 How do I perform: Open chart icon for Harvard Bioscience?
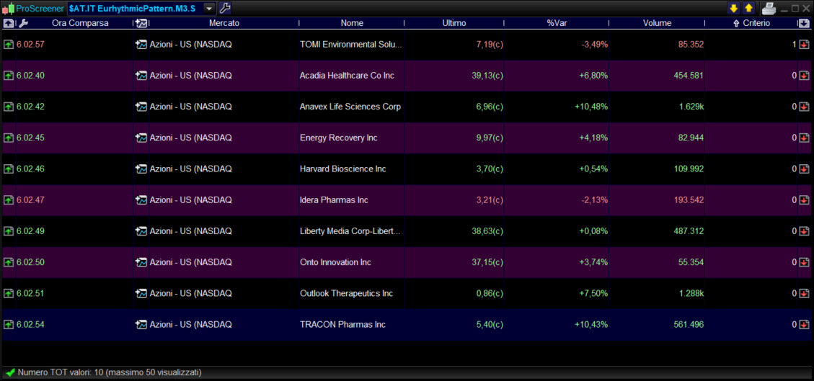coord(141,169)
